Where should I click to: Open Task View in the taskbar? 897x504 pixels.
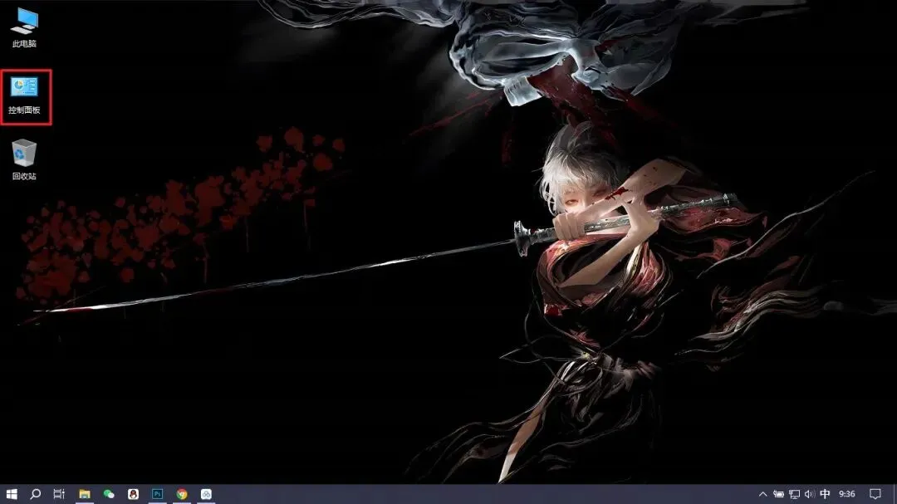coord(59,494)
